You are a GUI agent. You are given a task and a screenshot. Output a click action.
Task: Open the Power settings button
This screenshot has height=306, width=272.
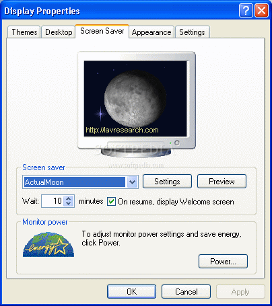point(223,262)
